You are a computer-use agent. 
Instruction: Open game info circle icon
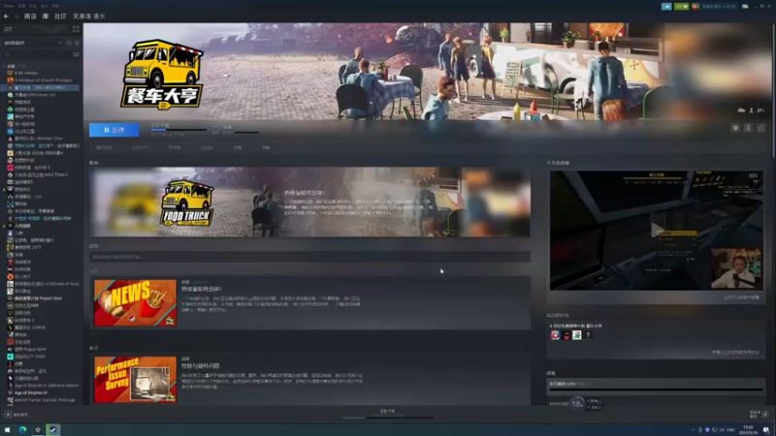[x=748, y=128]
